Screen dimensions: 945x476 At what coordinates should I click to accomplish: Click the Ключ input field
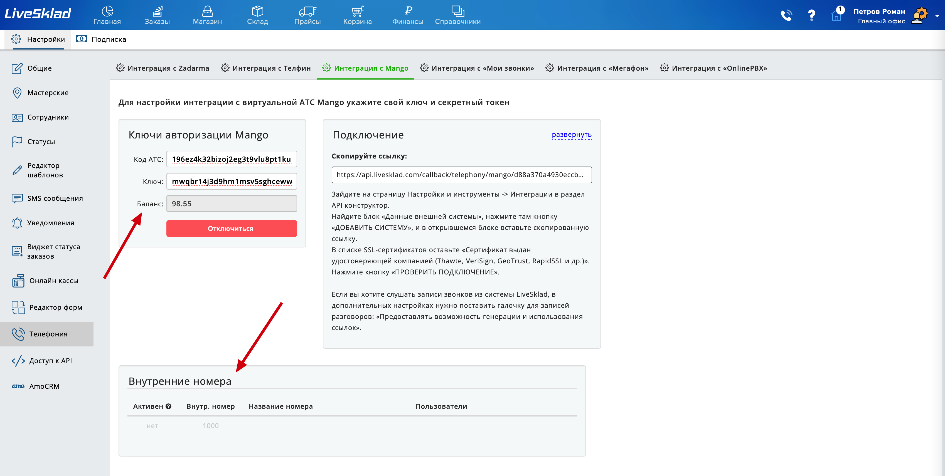click(x=232, y=181)
